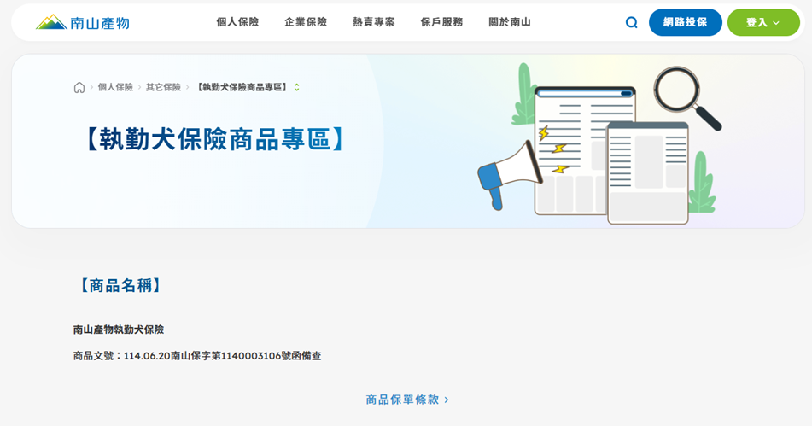Open the 企業保險 menu
This screenshot has height=426, width=812.
point(306,22)
